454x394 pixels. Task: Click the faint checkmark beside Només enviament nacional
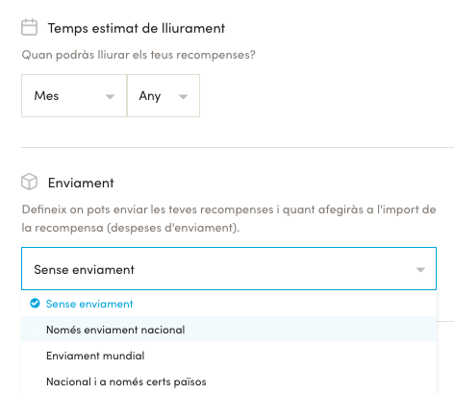click(x=35, y=330)
